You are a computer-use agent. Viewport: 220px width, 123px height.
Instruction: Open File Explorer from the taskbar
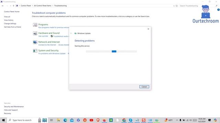coord(58,120)
